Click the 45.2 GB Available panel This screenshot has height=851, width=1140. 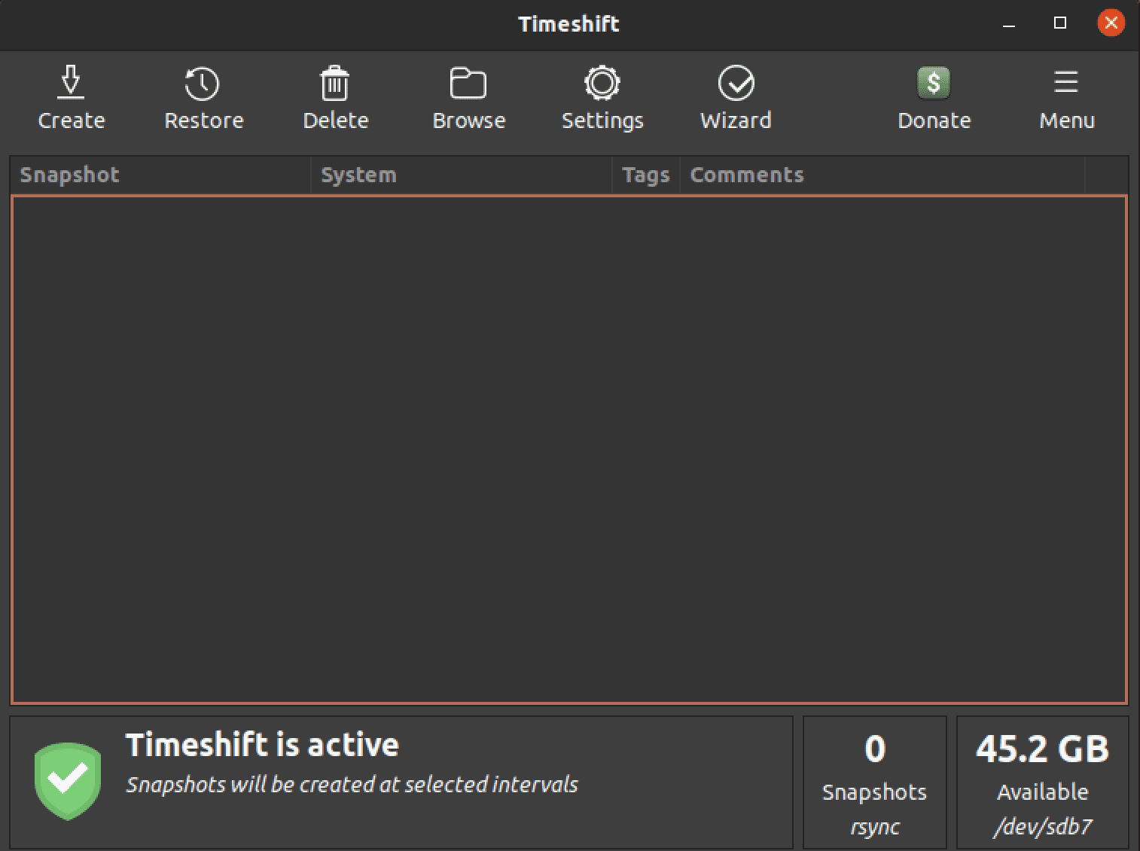coord(1042,783)
